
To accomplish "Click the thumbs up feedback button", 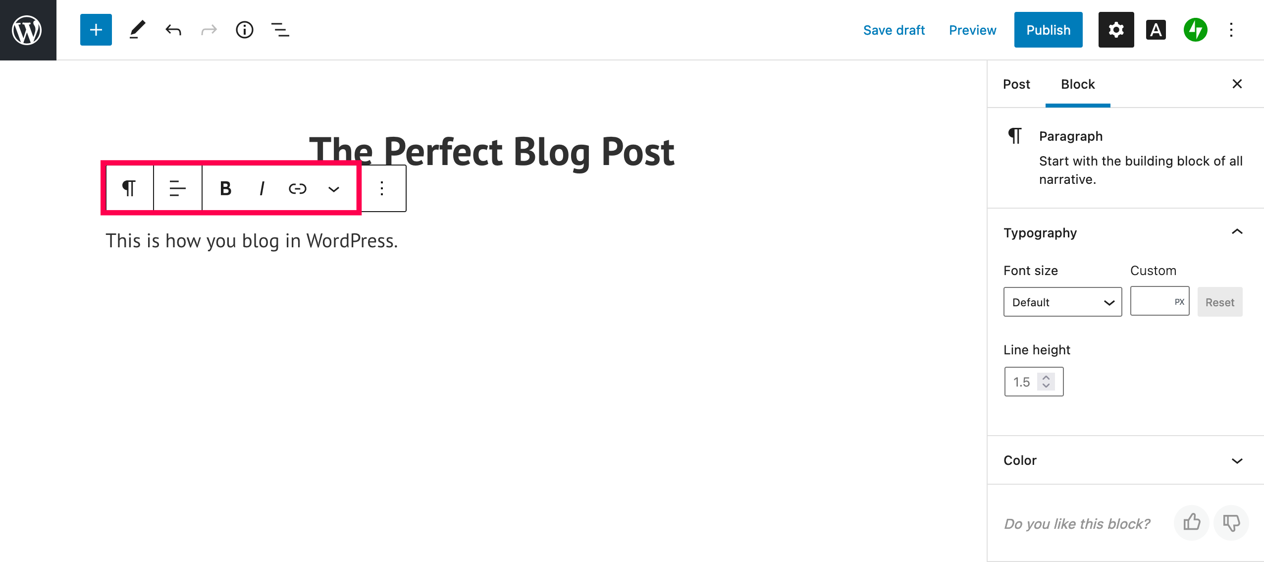I will pos(1191,523).
